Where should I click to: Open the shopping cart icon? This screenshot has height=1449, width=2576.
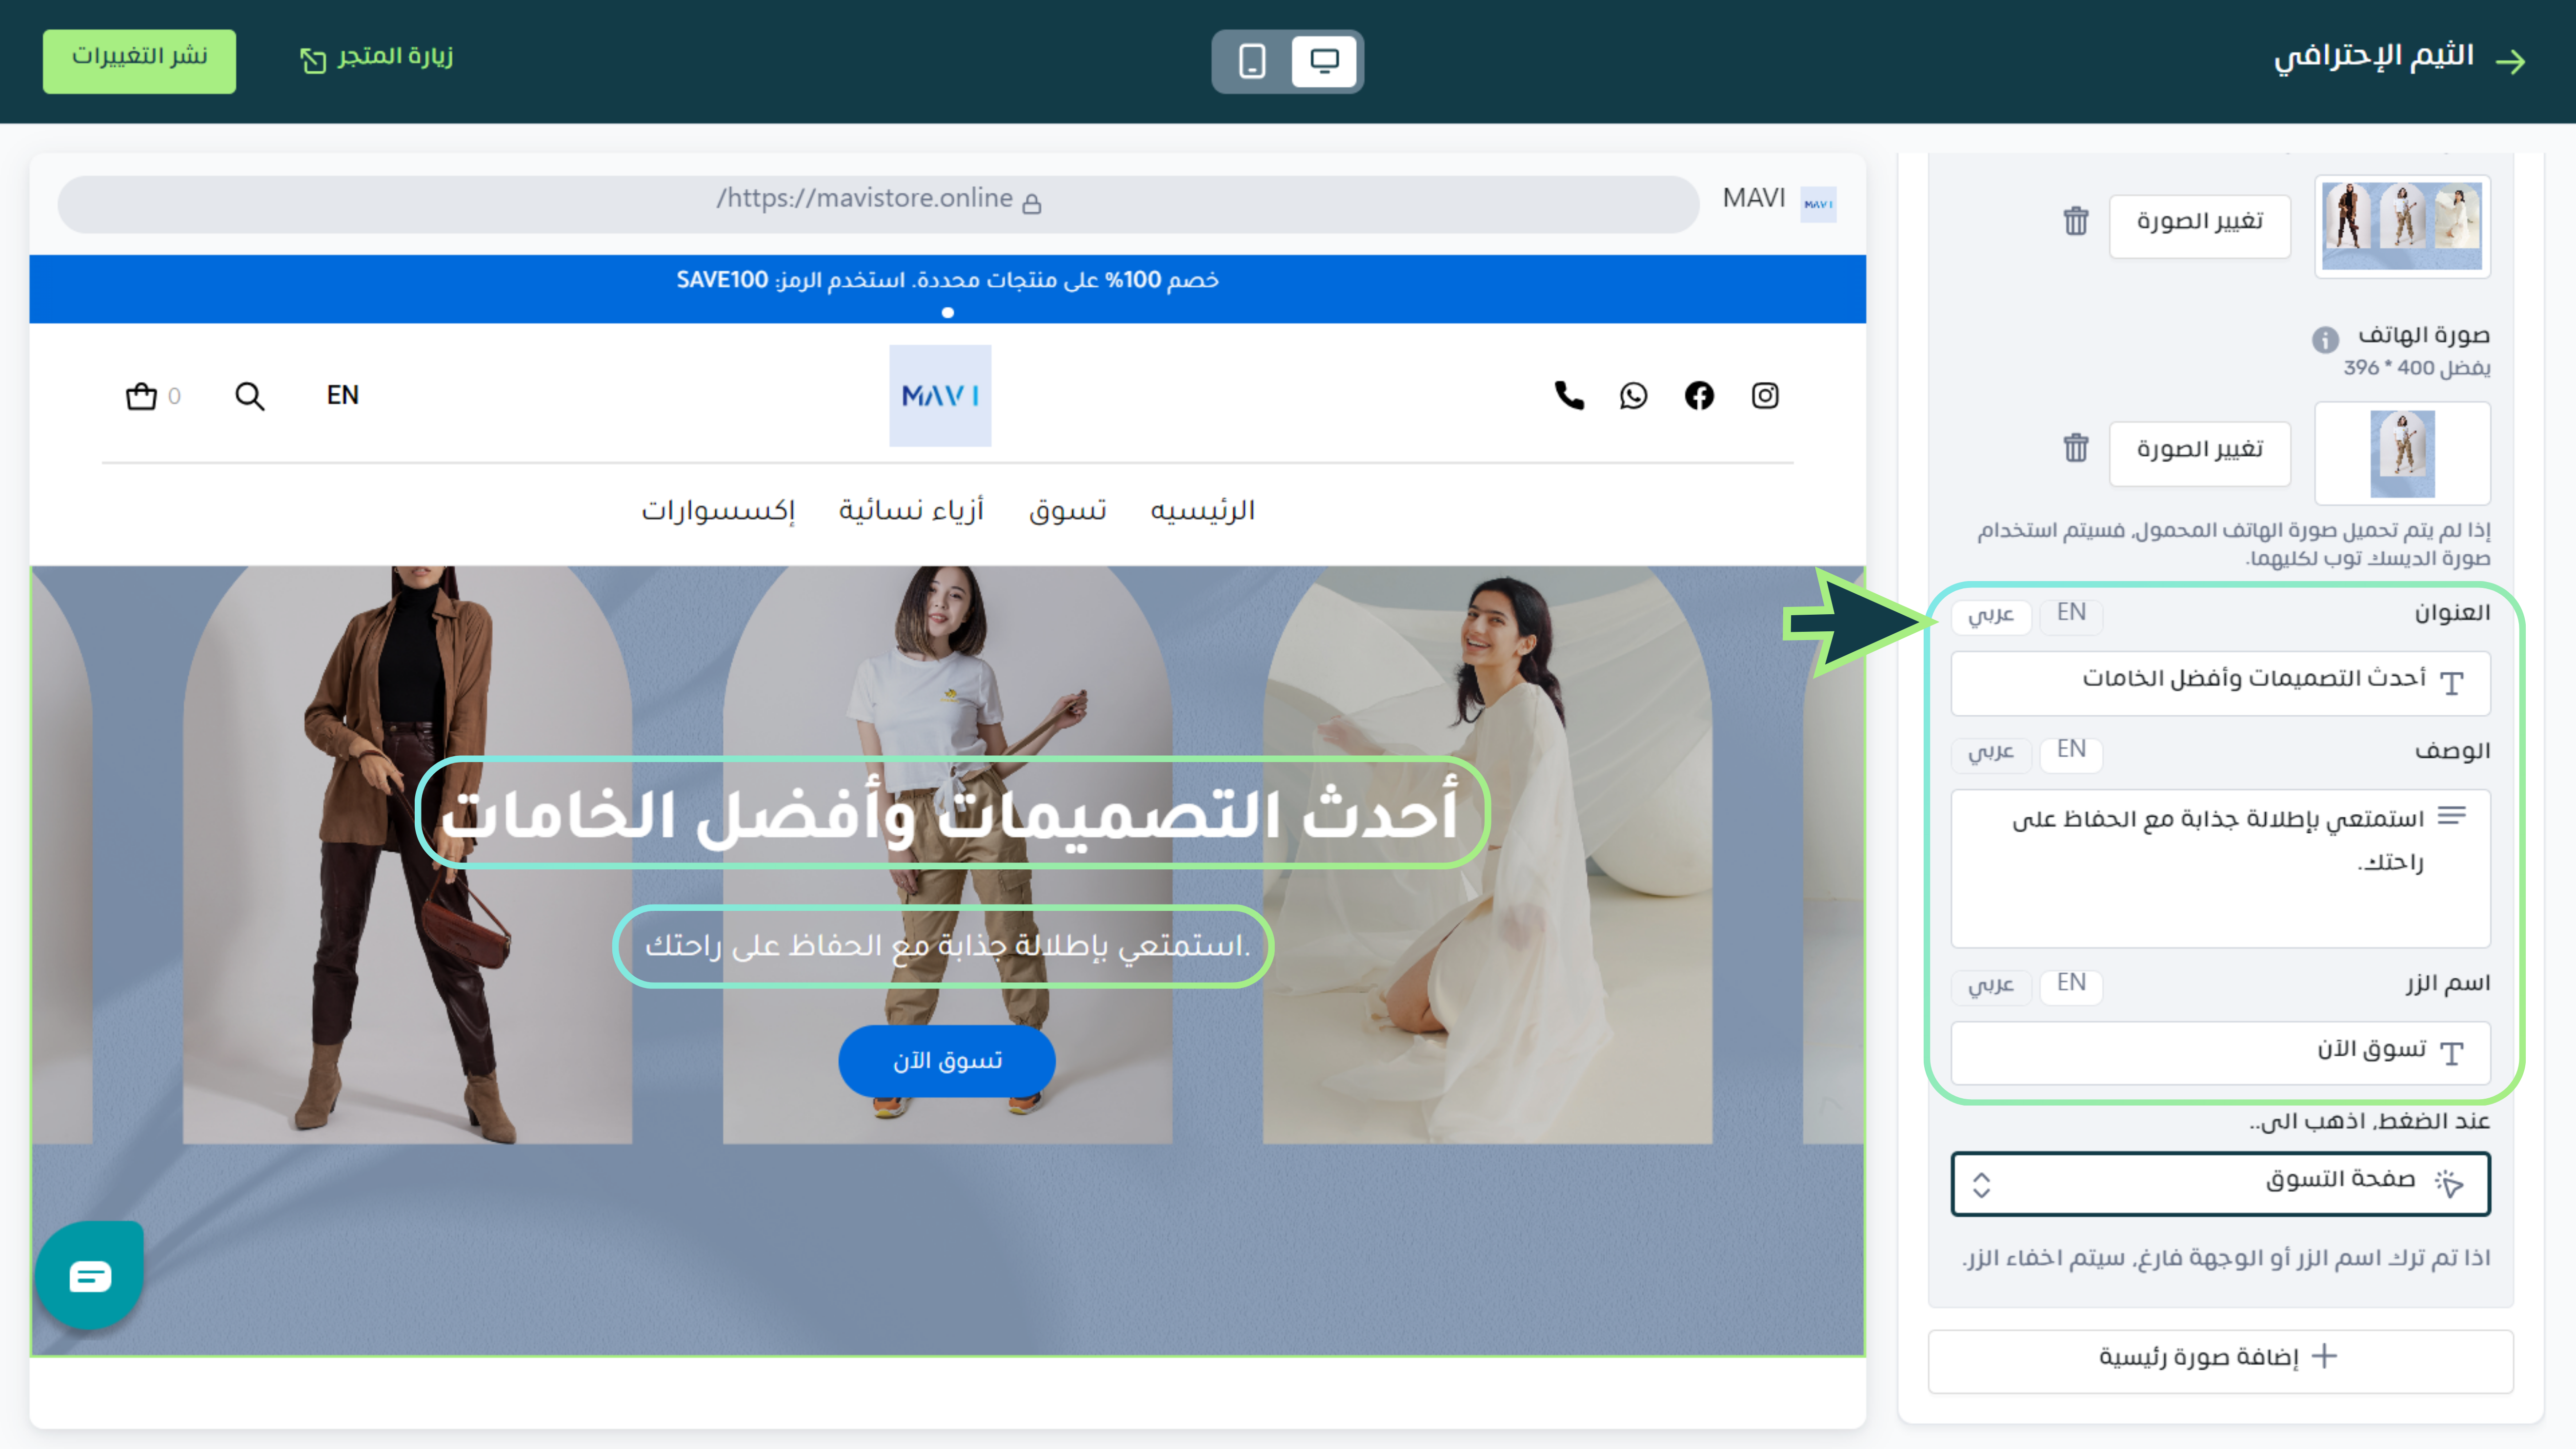click(141, 396)
